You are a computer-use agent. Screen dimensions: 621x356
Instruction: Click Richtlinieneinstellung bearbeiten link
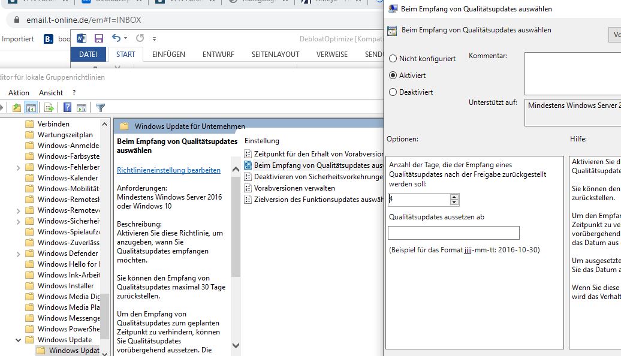[168, 170]
